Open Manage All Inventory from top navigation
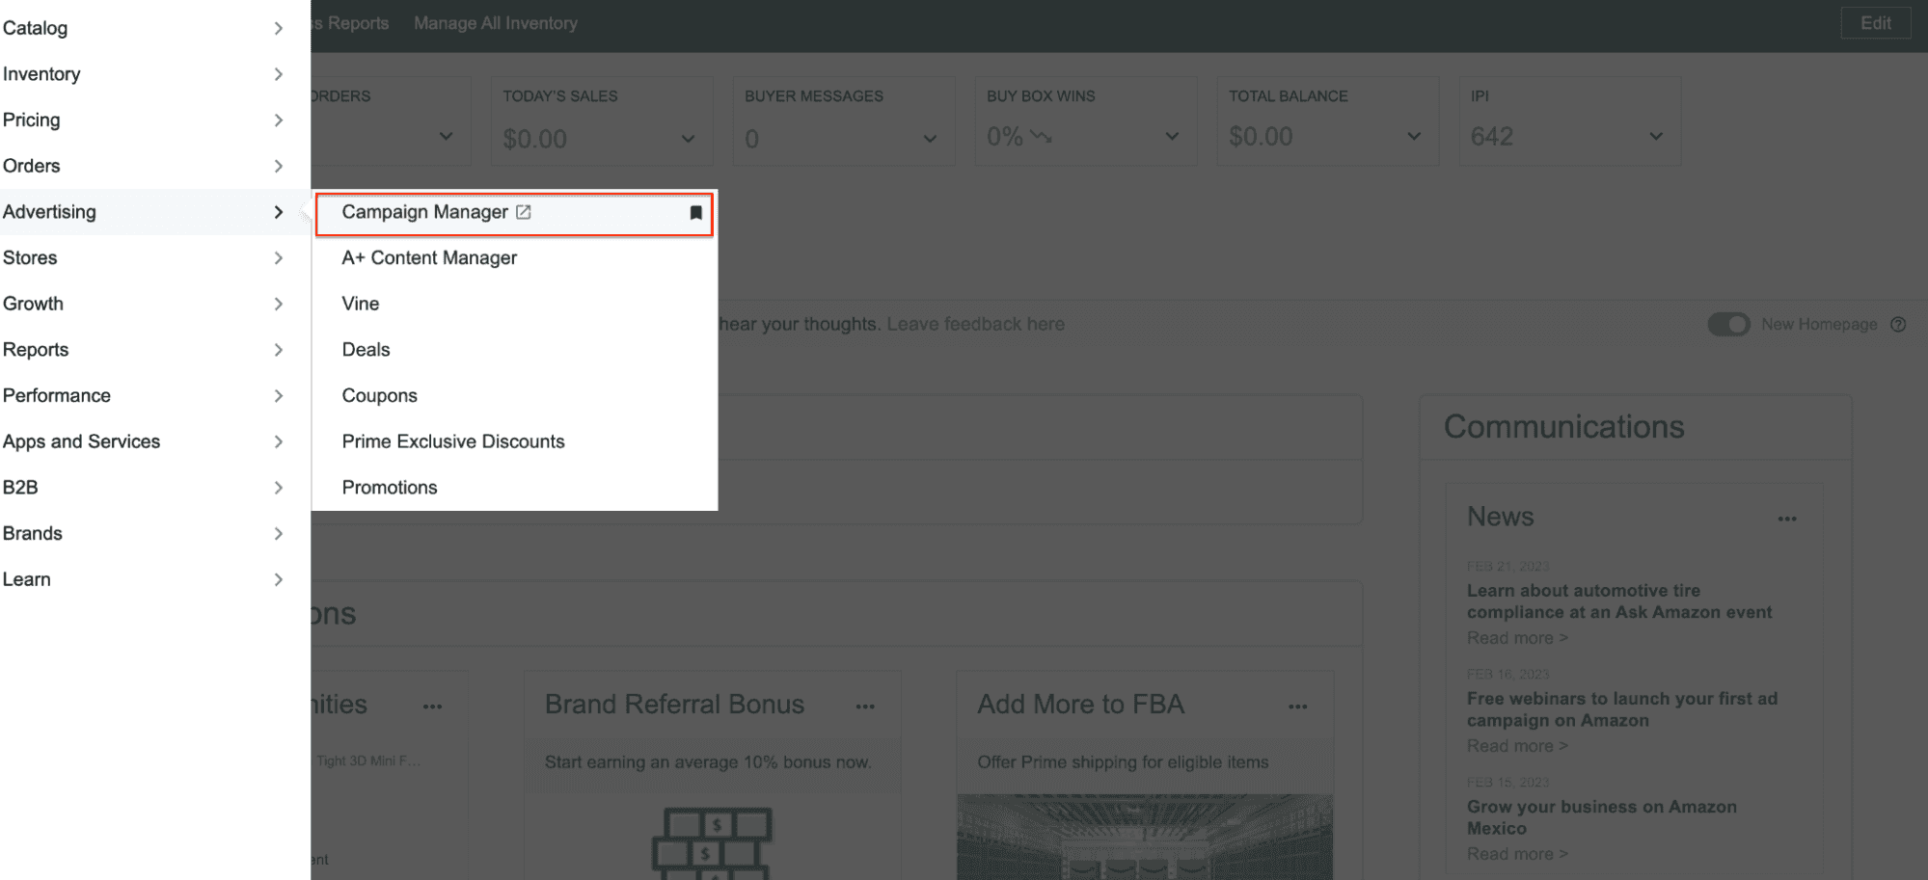This screenshot has width=1928, height=880. [495, 22]
